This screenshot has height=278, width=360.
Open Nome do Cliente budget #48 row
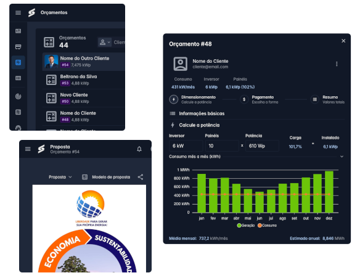point(84,117)
